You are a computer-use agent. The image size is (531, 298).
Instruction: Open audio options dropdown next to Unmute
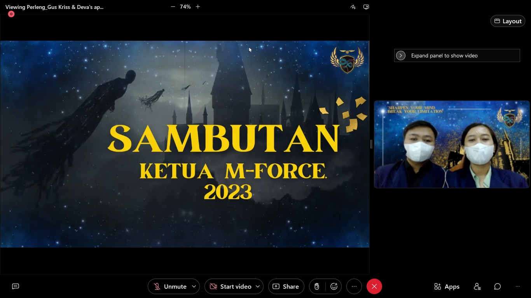194,286
